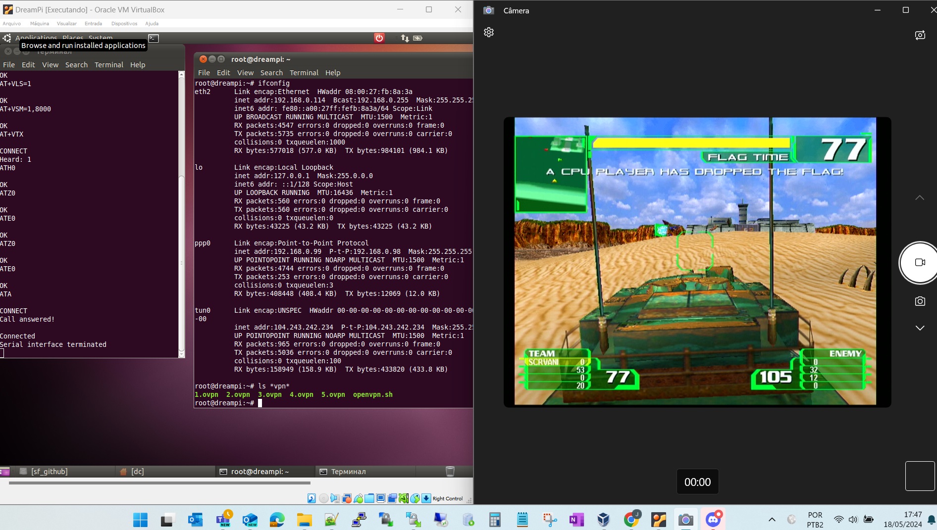The image size is (937, 530).
Task: Click VirtualBox USB devices indicator
Action: coord(358,498)
